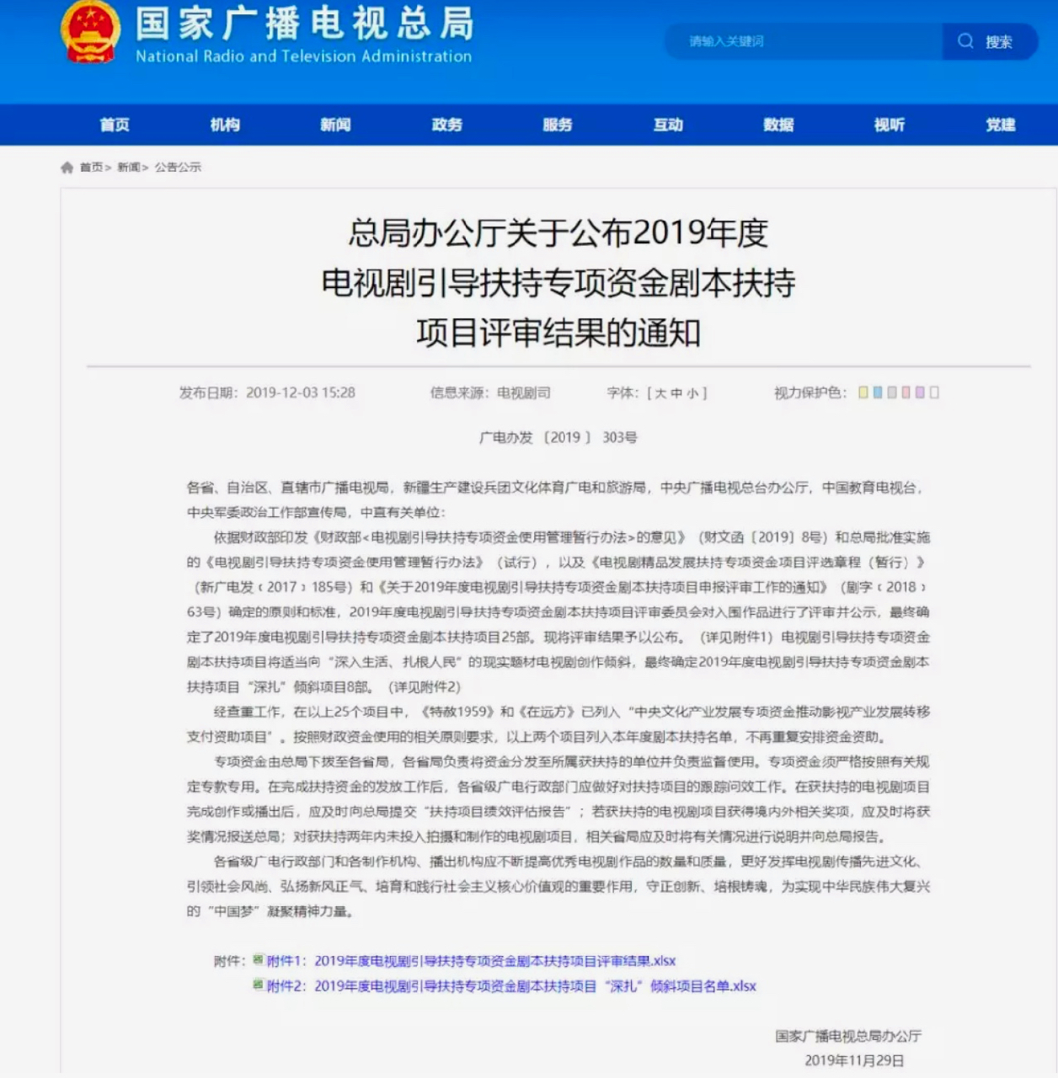Click the 新闻 breadcrumb link
Image resolution: width=1058 pixels, height=1078 pixels.
pyautogui.click(x=129, y=168)
